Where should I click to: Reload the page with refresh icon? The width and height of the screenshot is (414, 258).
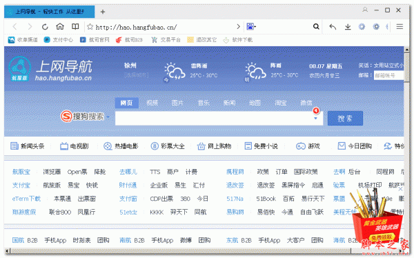[45, 27]
